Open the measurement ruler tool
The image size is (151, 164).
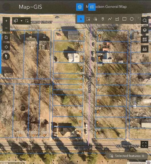(x=145, y=49)
